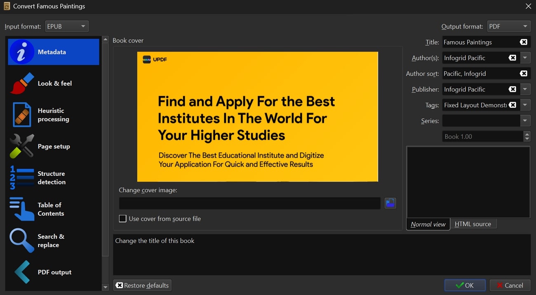The image size is (536, 295).
Task: Enable Use cover from source file
Action: point(122,219)
